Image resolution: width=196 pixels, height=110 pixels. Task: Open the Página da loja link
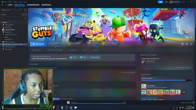(36, 50)
